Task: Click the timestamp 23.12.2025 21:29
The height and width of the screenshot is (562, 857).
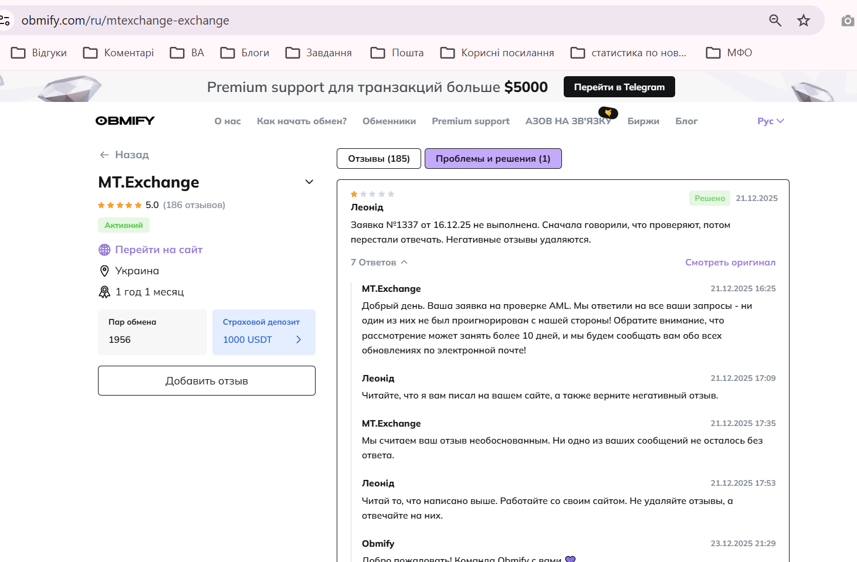Action: (x=743, y=543)
